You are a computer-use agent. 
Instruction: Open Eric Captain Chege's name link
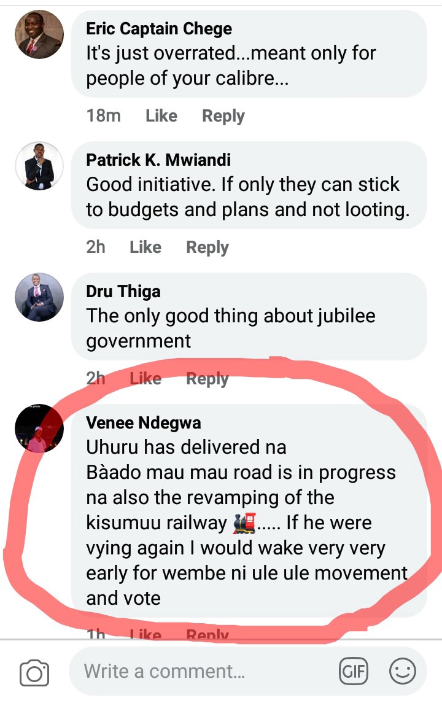(x=159, y=29)
